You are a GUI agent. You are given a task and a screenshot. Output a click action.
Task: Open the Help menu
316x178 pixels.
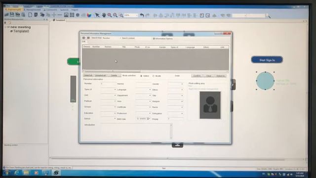point(75,9)
